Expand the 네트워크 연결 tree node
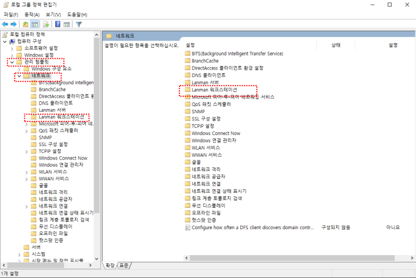Screen dimensions: 416x278 tap(27, 207)
